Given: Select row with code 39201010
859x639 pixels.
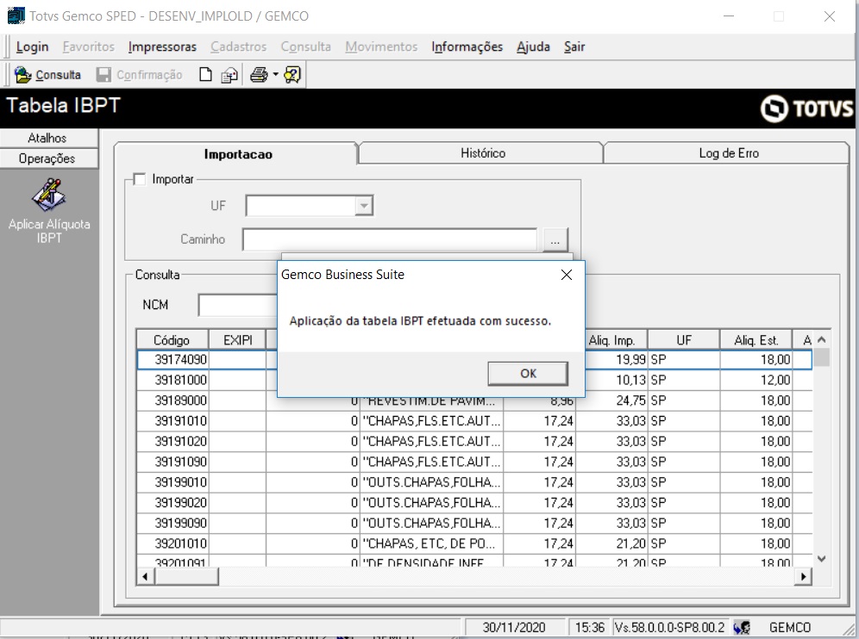Looking at the screenshot, I should pyautogui.click(x=474, y=543).
